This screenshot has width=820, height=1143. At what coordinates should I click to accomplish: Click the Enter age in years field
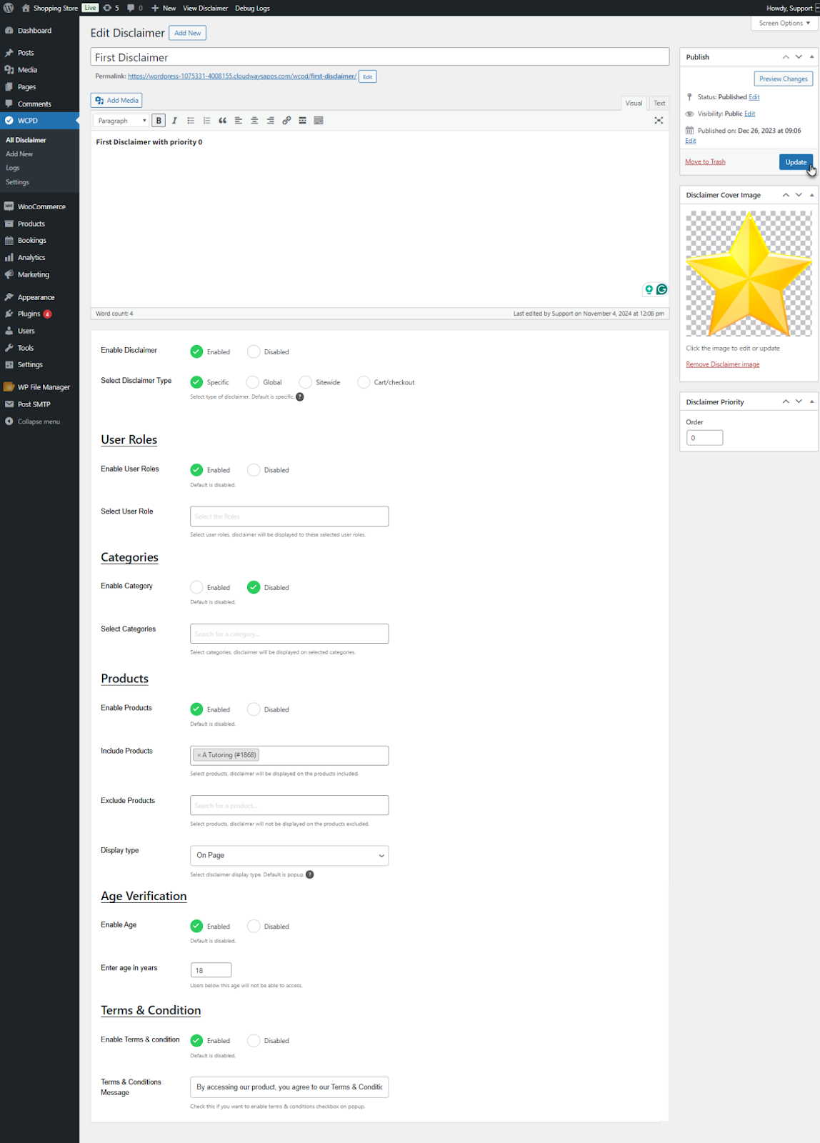(211, 970)
